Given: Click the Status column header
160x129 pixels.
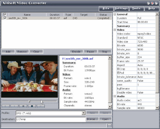Looking at the screenshot, I should pos(103,15).
